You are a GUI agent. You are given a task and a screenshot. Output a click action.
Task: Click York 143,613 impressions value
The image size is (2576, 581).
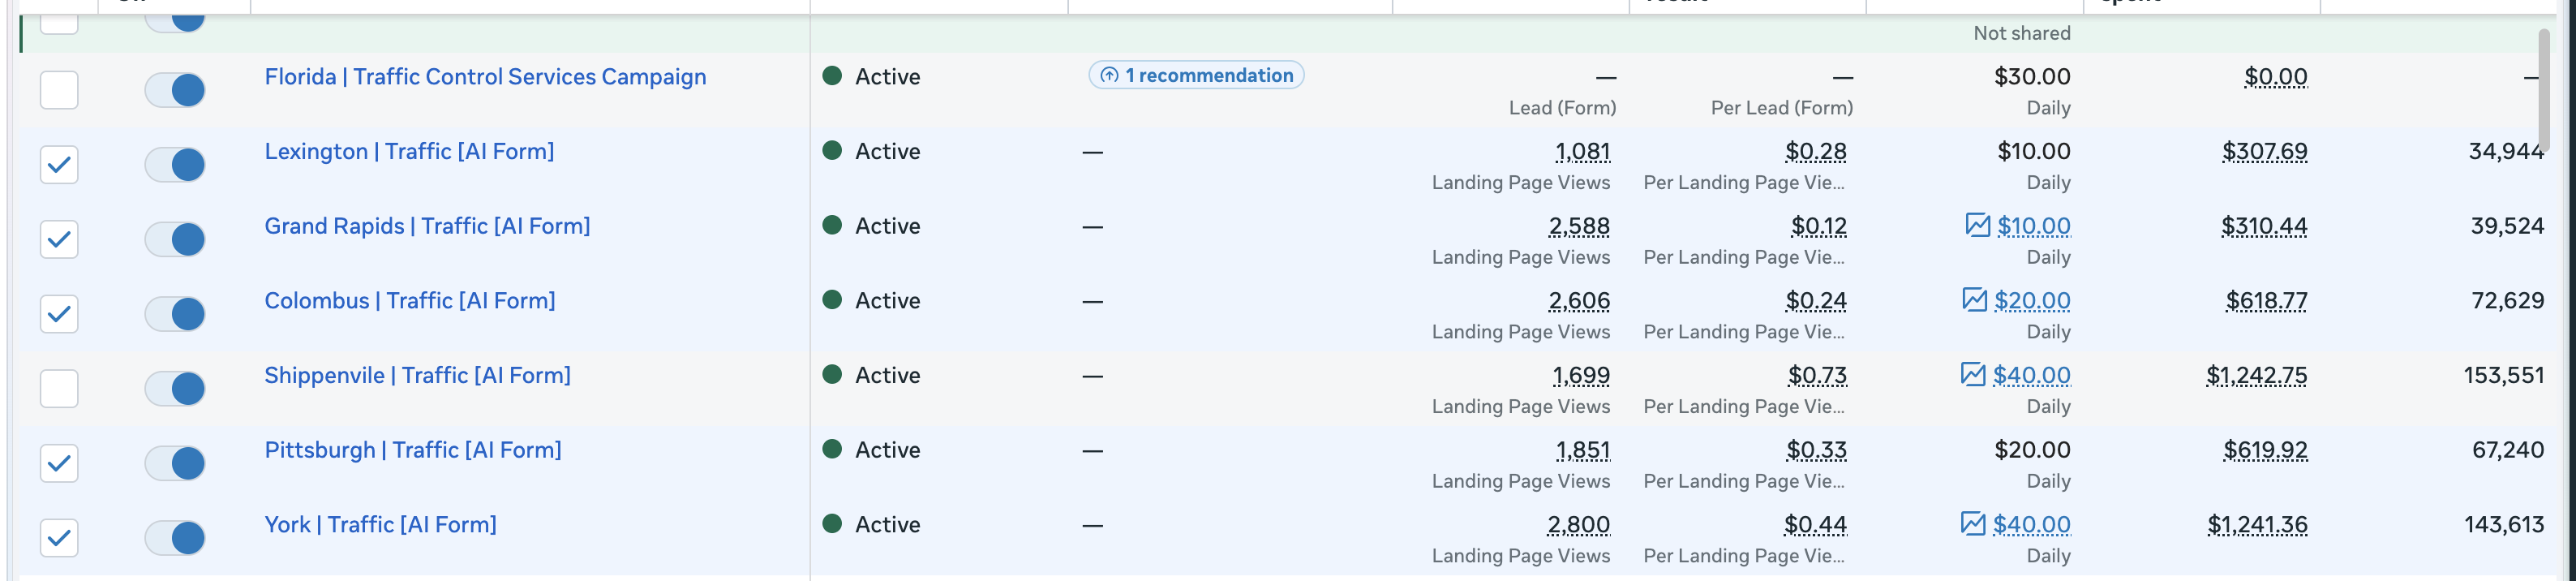[2504, 525]
